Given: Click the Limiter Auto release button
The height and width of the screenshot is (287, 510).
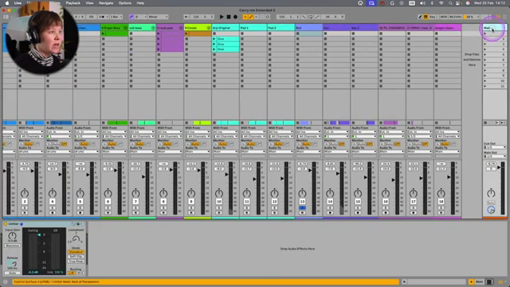Looking at the screenshot, I should [x=13, y=273].
